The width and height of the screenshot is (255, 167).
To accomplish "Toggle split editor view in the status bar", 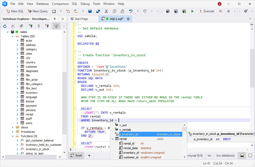I will click(x=242, y=155).
